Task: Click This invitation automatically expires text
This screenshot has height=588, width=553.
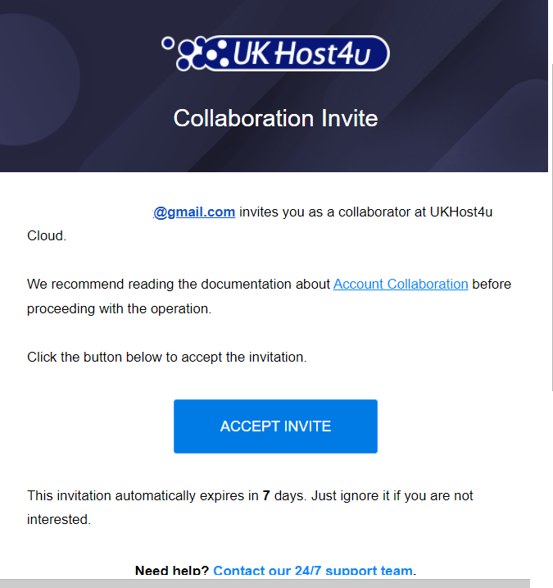Action: pos(143,496)
